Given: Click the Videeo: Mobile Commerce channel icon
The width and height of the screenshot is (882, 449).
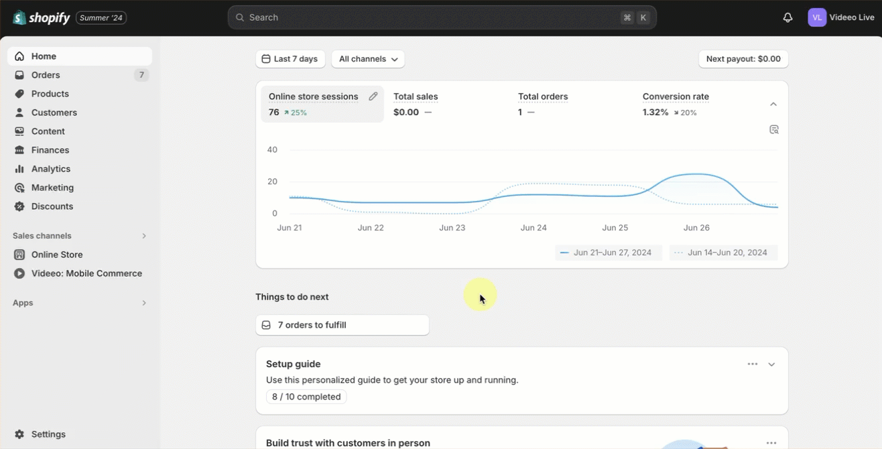Looking at the screenshot, I should (x=19, y=273).
